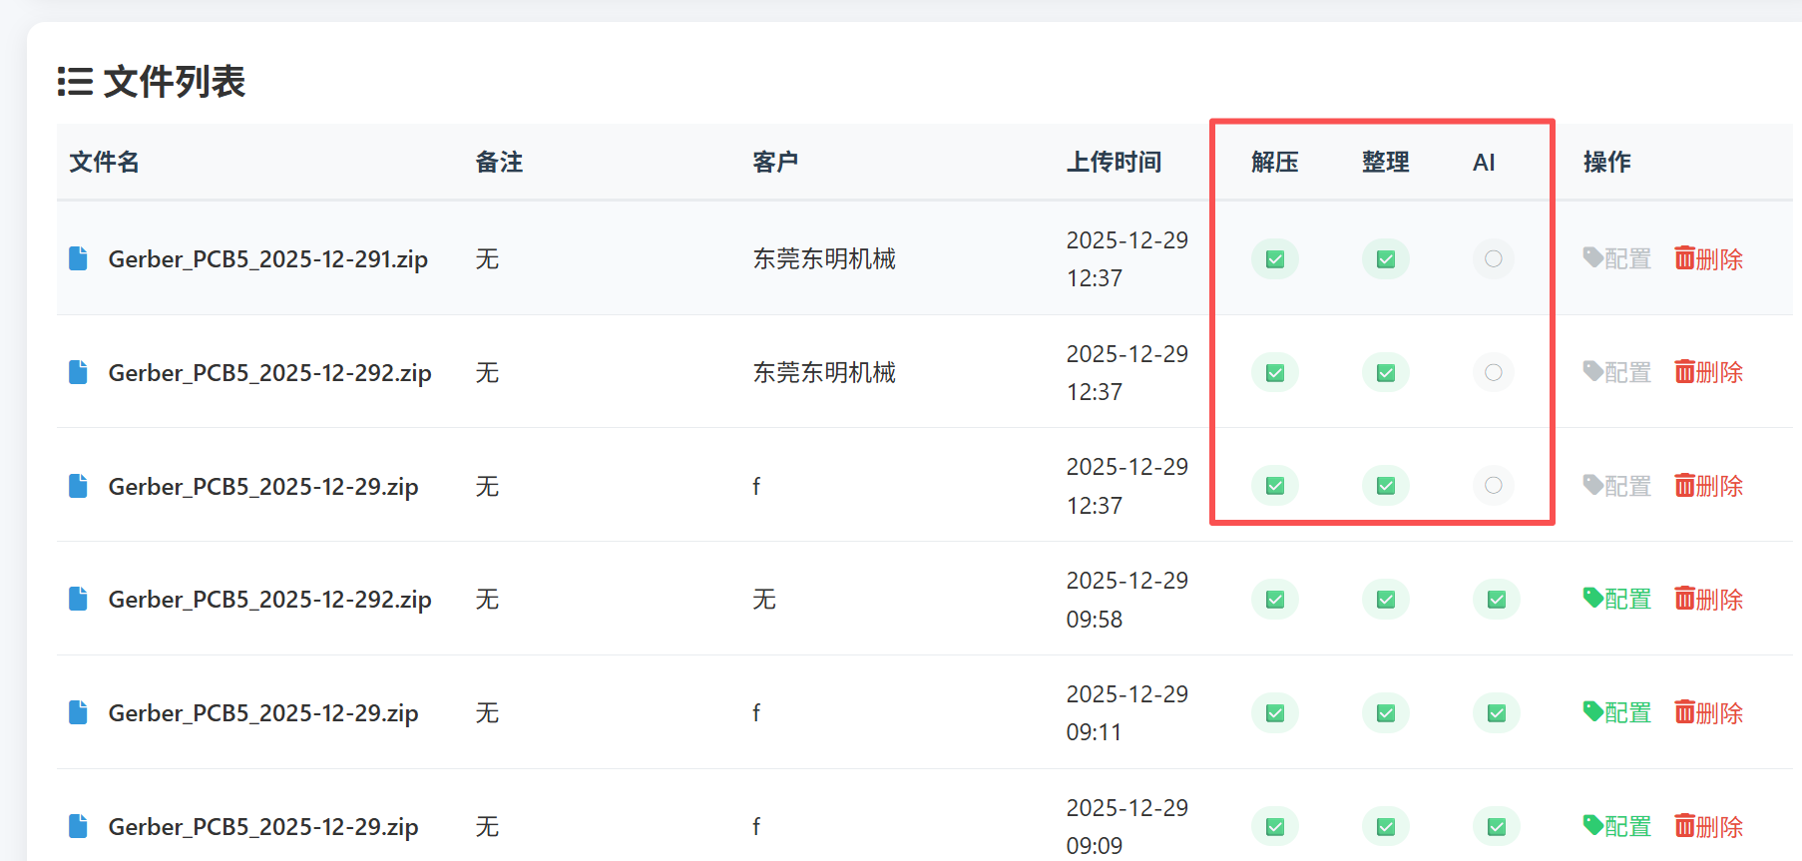Click the 整理 column header
1802x861 pixels.
pos(1386,162)
